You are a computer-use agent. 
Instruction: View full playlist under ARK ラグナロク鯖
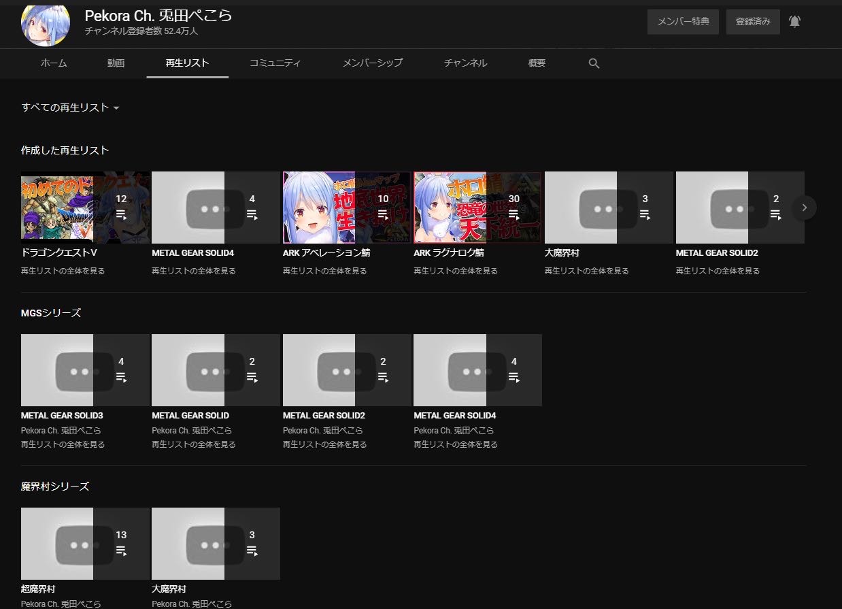point(455,271)
